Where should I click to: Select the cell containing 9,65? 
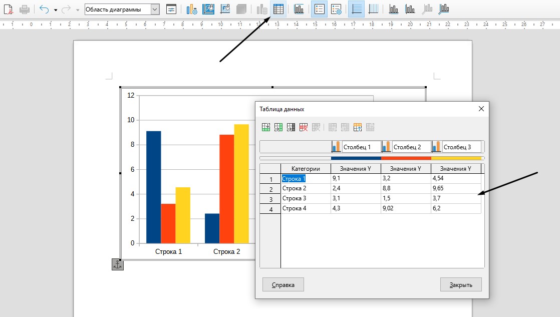tap(456, 188)
